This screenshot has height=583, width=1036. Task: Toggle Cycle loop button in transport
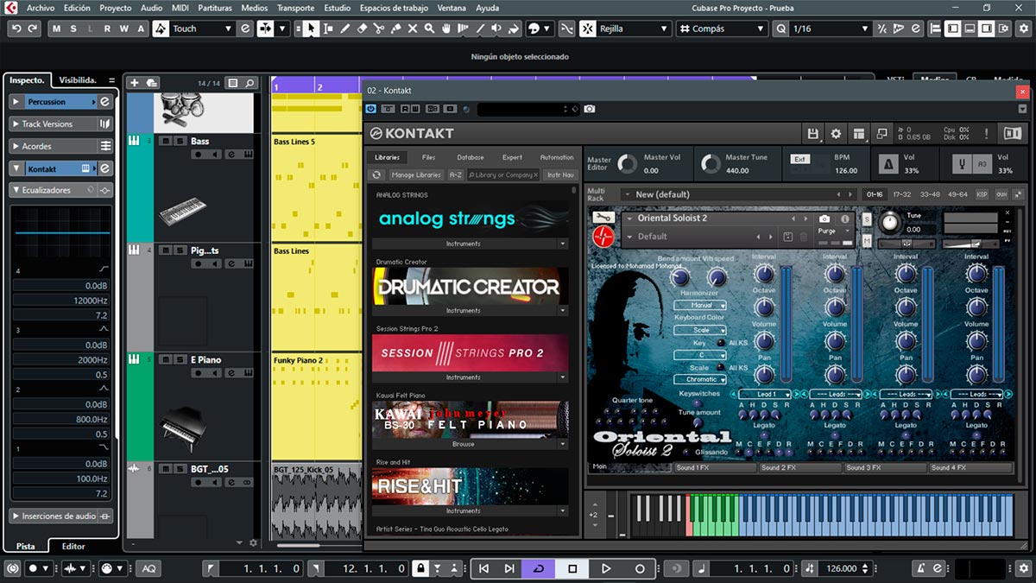pyautogui.click(x=539, y=568)
